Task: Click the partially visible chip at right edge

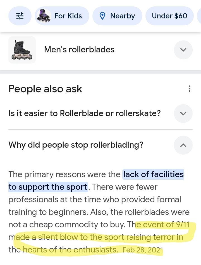Action: [x=199, y=16]
